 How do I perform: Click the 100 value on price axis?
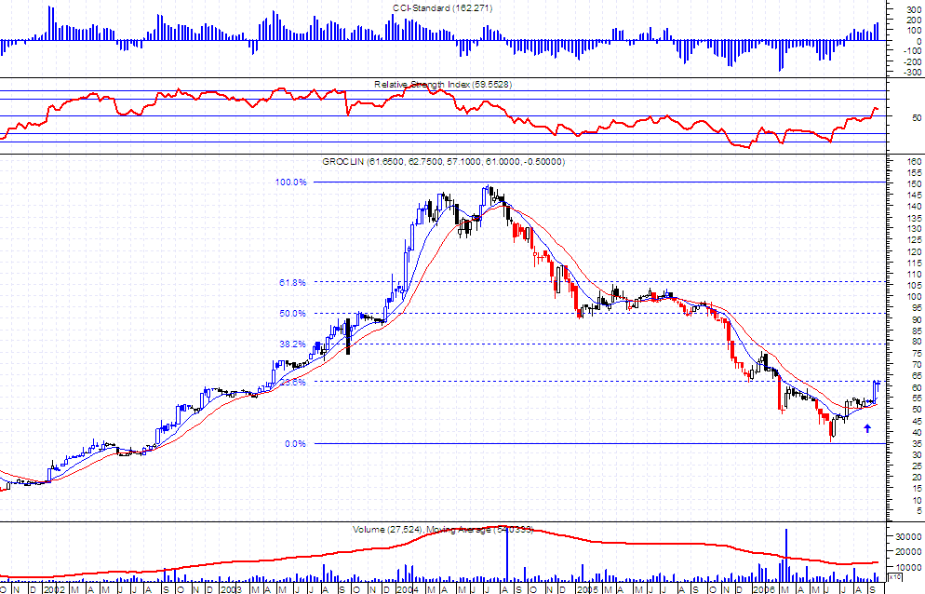[x=915, y=297]
